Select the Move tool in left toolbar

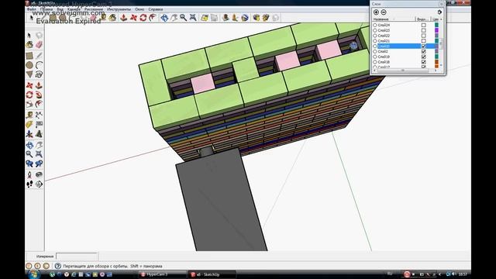click(x=29, y=85)
